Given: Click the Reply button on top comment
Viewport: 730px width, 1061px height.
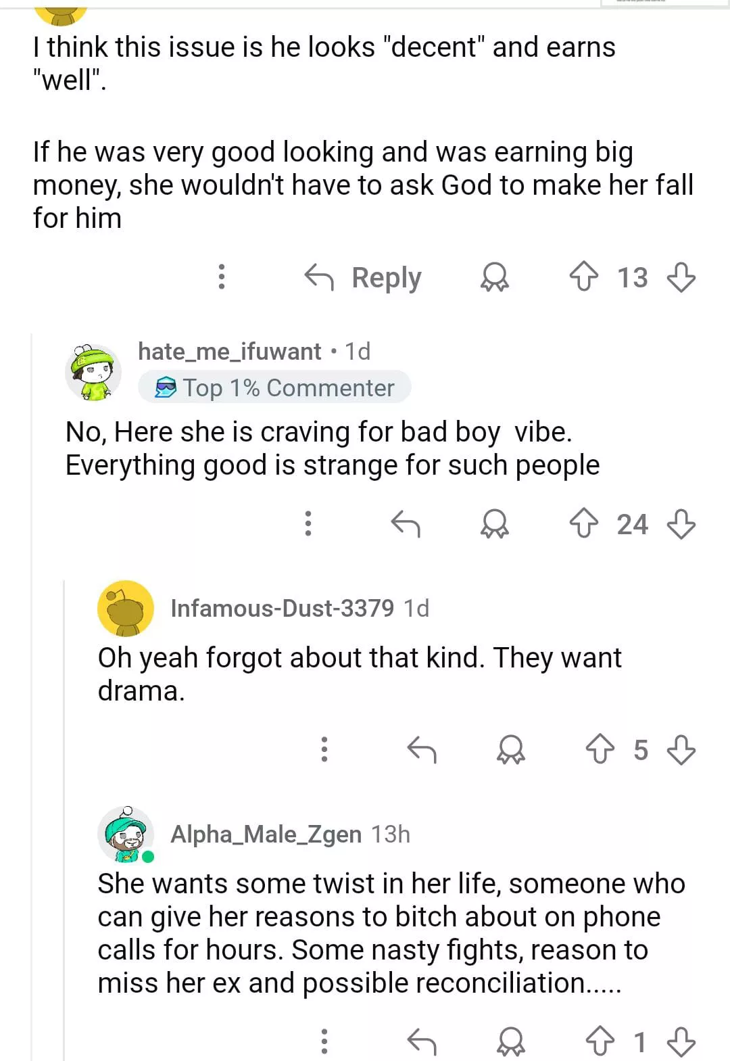Looking at the screenshot, I should click(364, 277).
